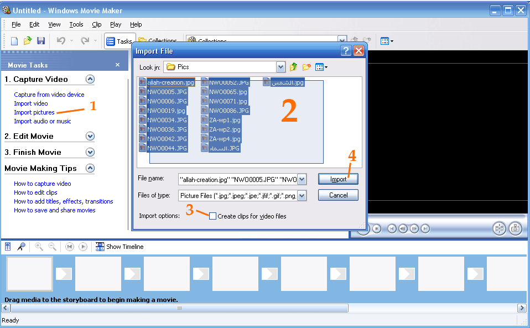The width and height of the screenshot is (530, 328).
Task: Open the File menu
Action: [16, 24]
